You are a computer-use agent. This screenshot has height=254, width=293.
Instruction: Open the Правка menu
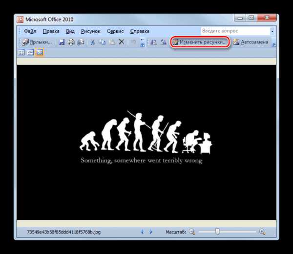tap(51, 31)
